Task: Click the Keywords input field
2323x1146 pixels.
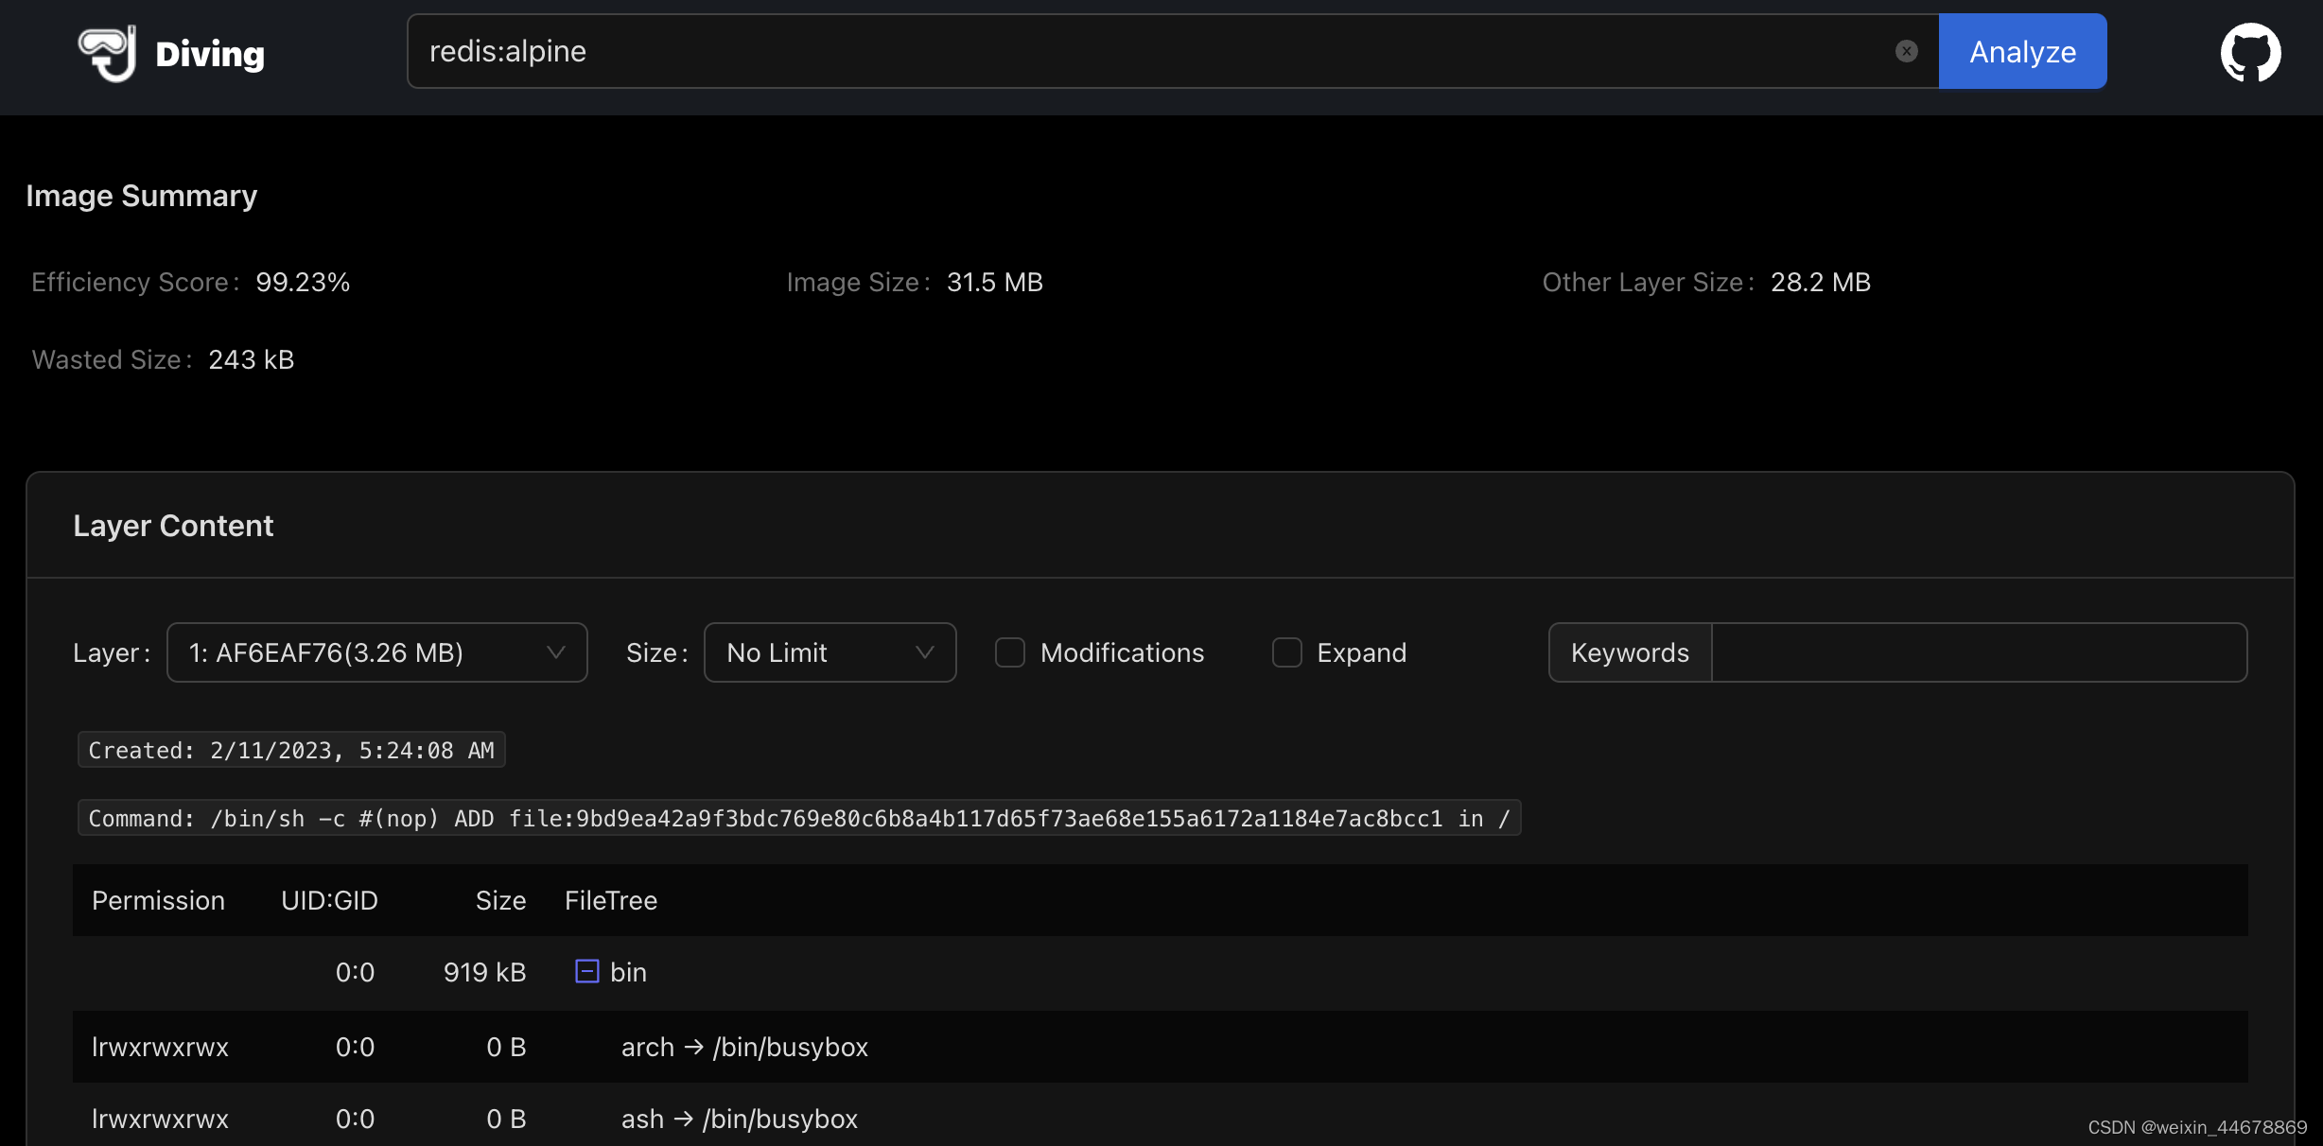Action: click(x=1977, y=652)
